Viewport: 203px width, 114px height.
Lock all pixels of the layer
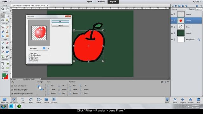click(x=183, y=6)
